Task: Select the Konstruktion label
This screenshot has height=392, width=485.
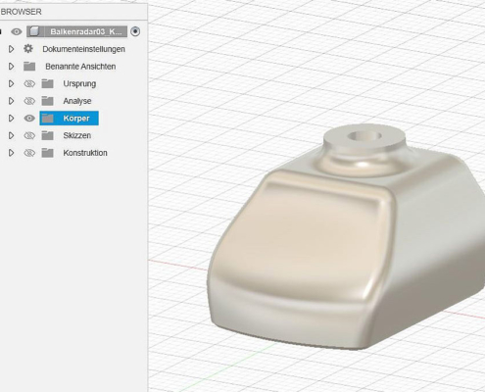Action: coord(85,153)
